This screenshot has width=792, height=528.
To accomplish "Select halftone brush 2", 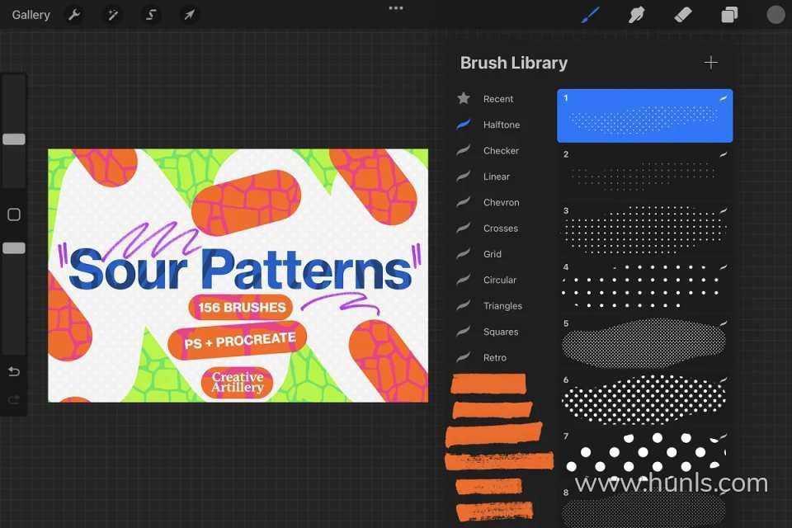I will pos(644,172).
